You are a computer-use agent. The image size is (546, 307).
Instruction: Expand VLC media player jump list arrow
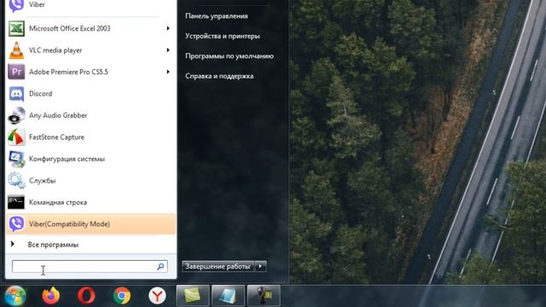[168, 50]
